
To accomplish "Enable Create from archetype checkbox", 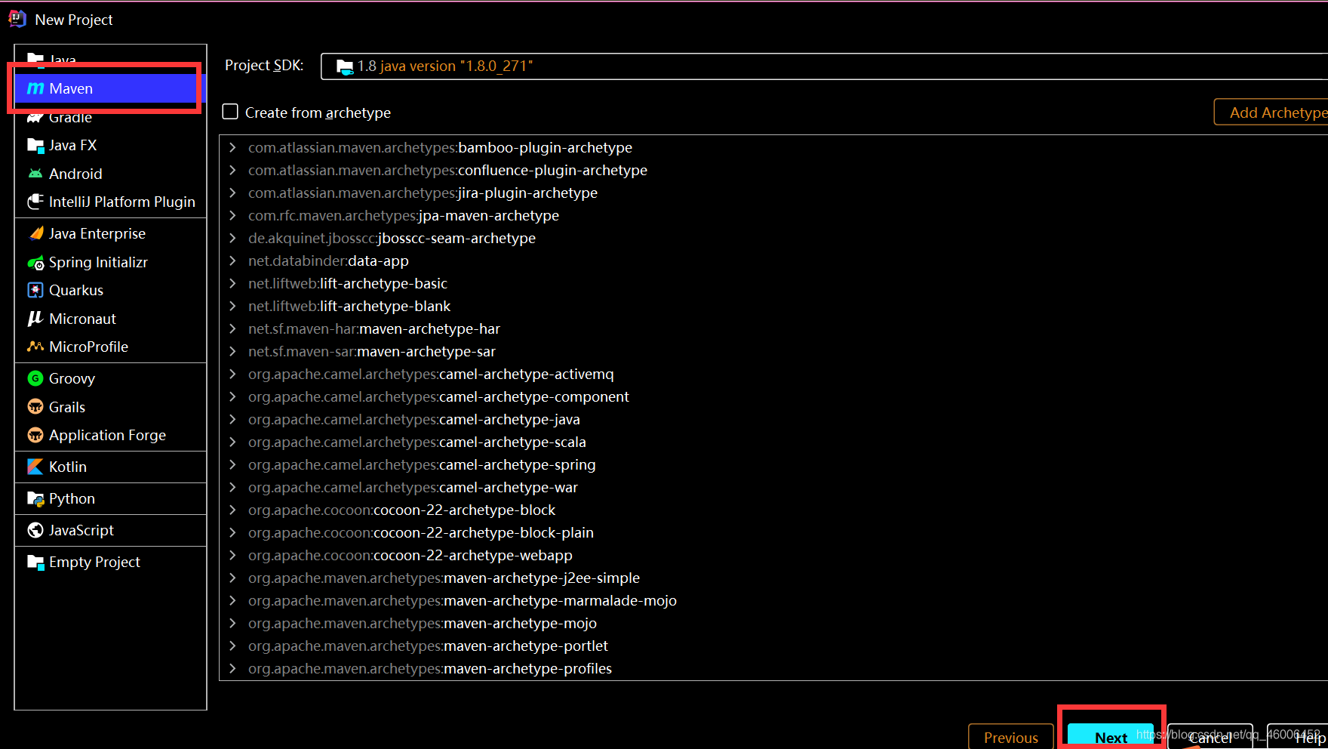I will pos(230,112).
